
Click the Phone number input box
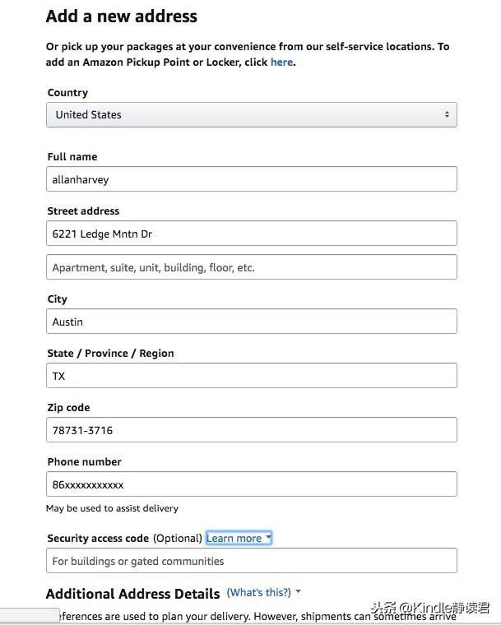pyautogui.click(x=251, y=484)
